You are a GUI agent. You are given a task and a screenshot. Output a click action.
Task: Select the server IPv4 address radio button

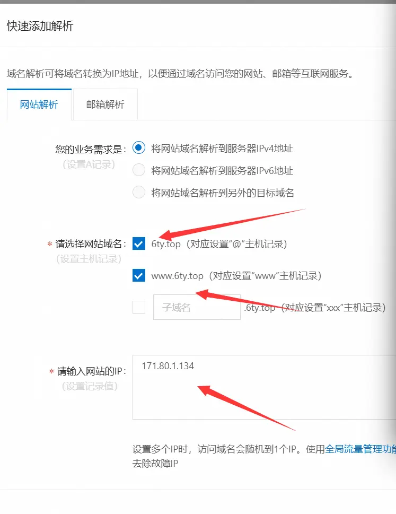point(139,148)
